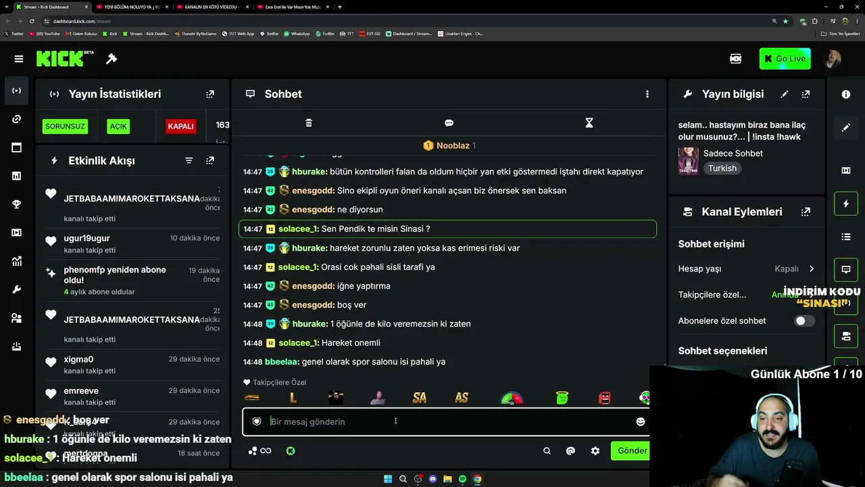
Task: Expand the Hesap yaşı setting chevron
Action: 812,269
